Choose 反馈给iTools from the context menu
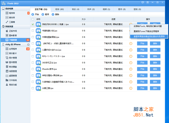Image resolution: width=169 pixels, height=123 pixels. click(x=149, y=26)
